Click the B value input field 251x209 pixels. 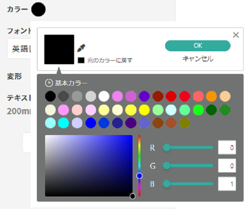227,184
